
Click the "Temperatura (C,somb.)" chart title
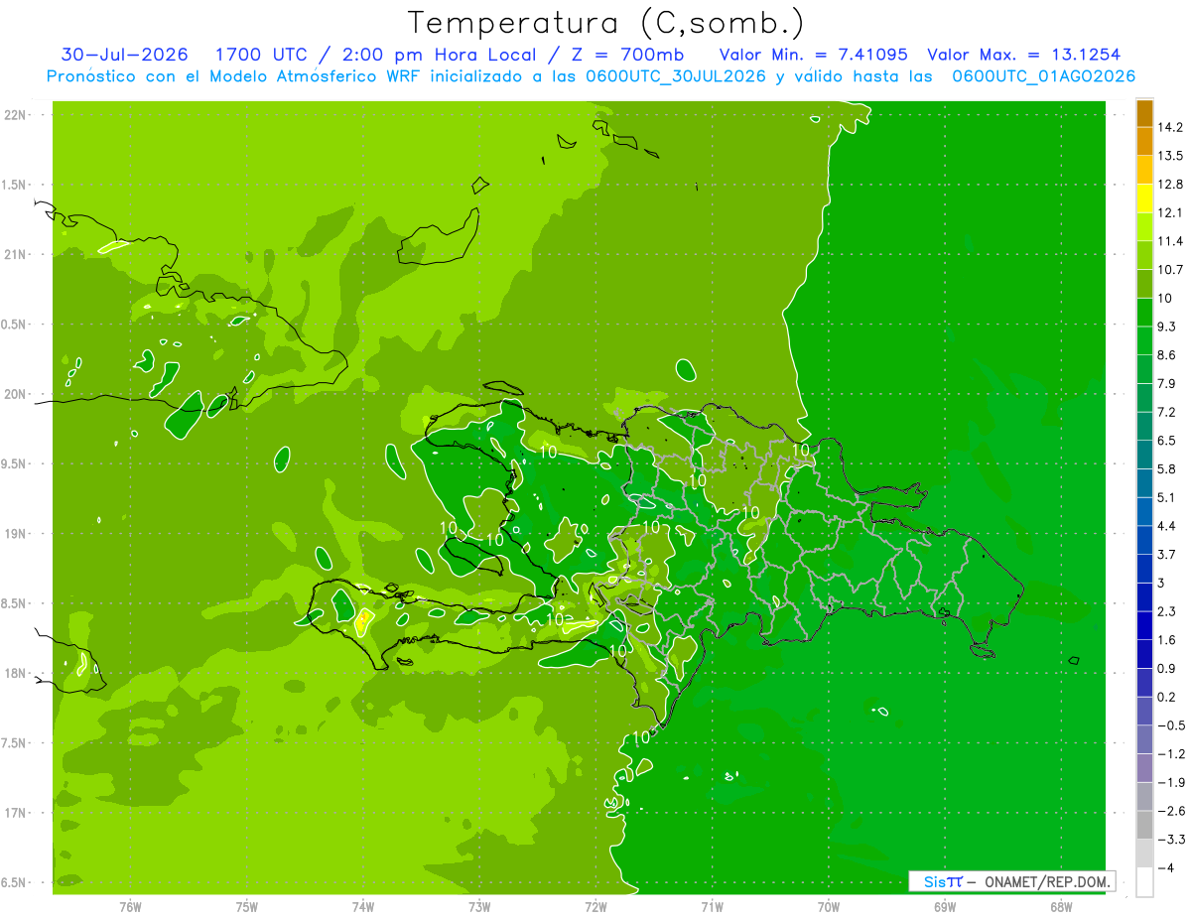tap(606, 23)
